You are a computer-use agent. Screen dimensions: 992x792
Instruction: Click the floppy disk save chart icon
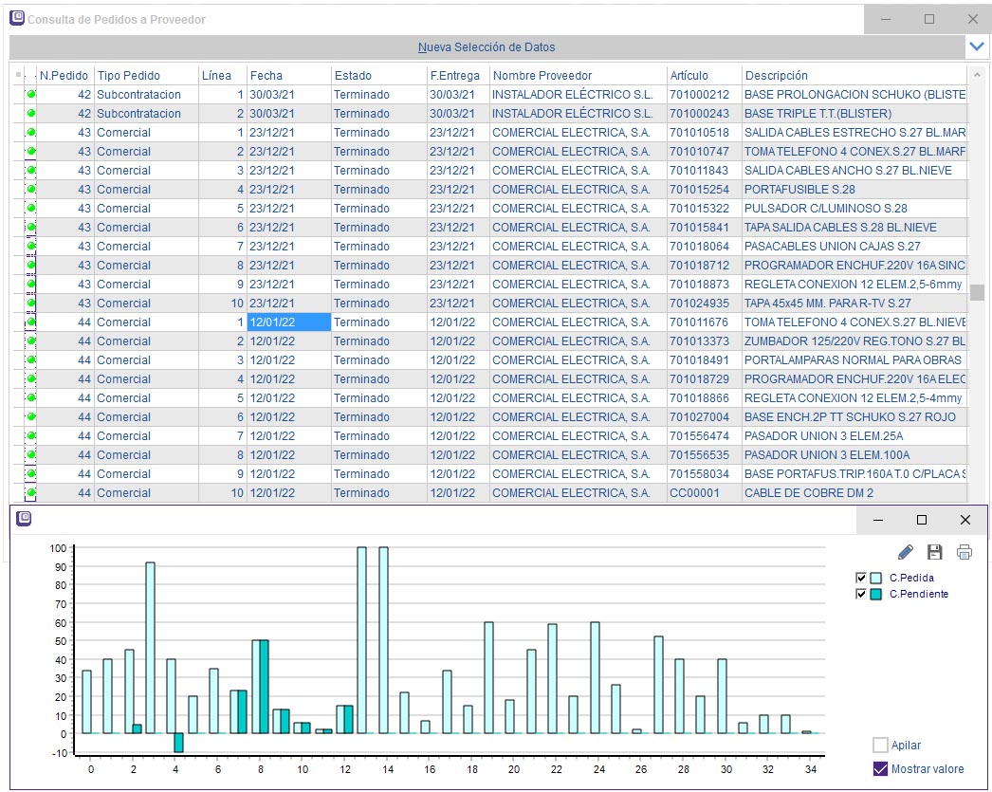[x=935, y=552]
